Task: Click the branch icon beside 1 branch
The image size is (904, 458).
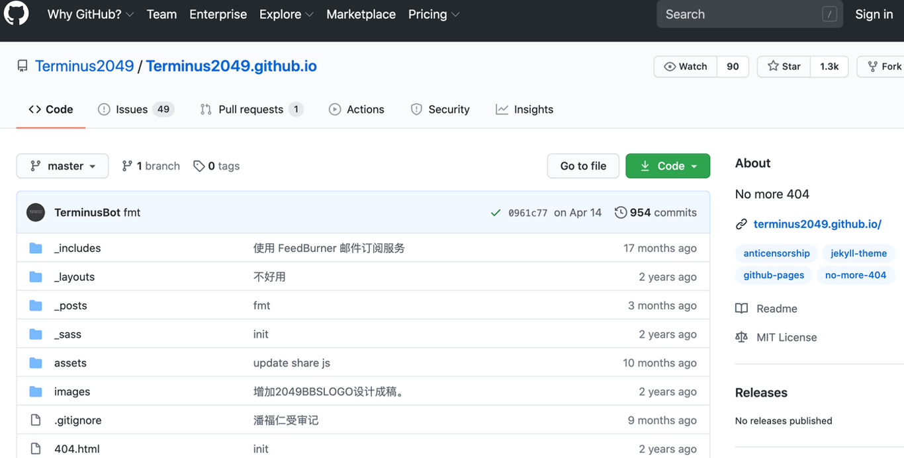Action: 127,166
